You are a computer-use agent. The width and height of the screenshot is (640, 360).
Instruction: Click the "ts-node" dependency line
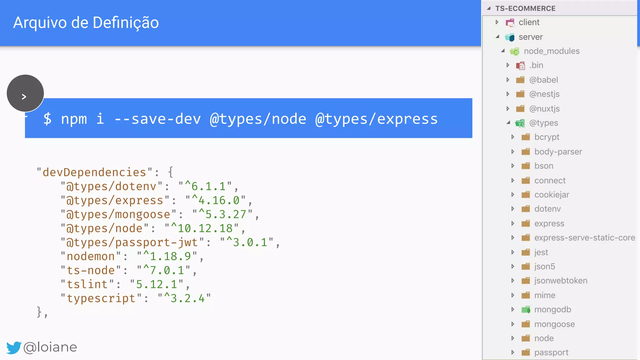click(x=129, y=270)
